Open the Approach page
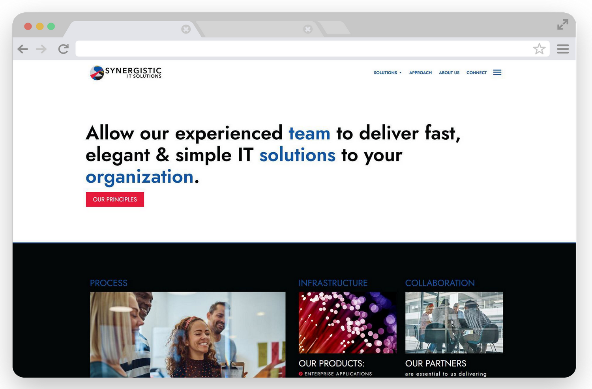The height and width of the screenshot is (389, 592). [x=420, y=73]
